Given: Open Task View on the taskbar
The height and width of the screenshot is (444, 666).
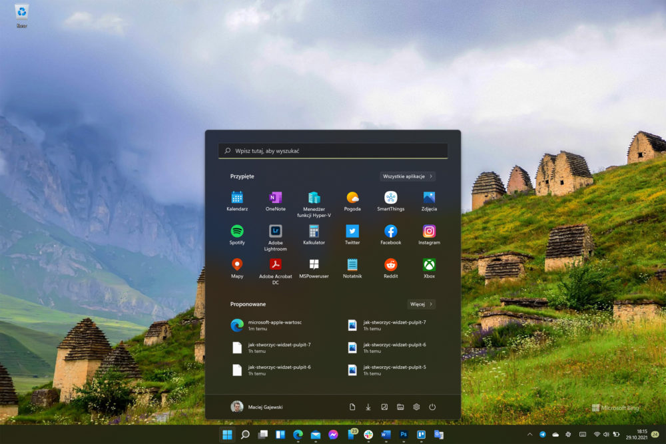Looking at the screenshot, I should 263,434.
